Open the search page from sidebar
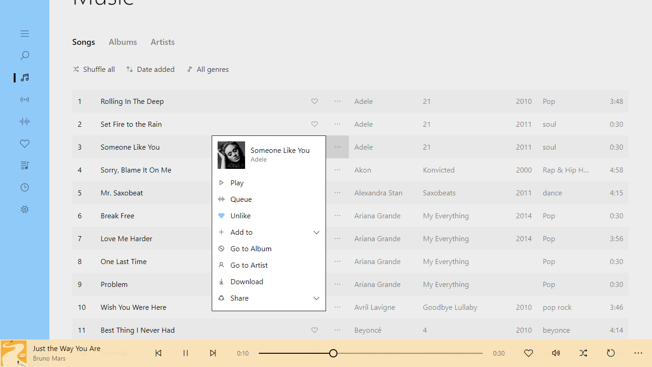652x367 pixels. (25, 55)
